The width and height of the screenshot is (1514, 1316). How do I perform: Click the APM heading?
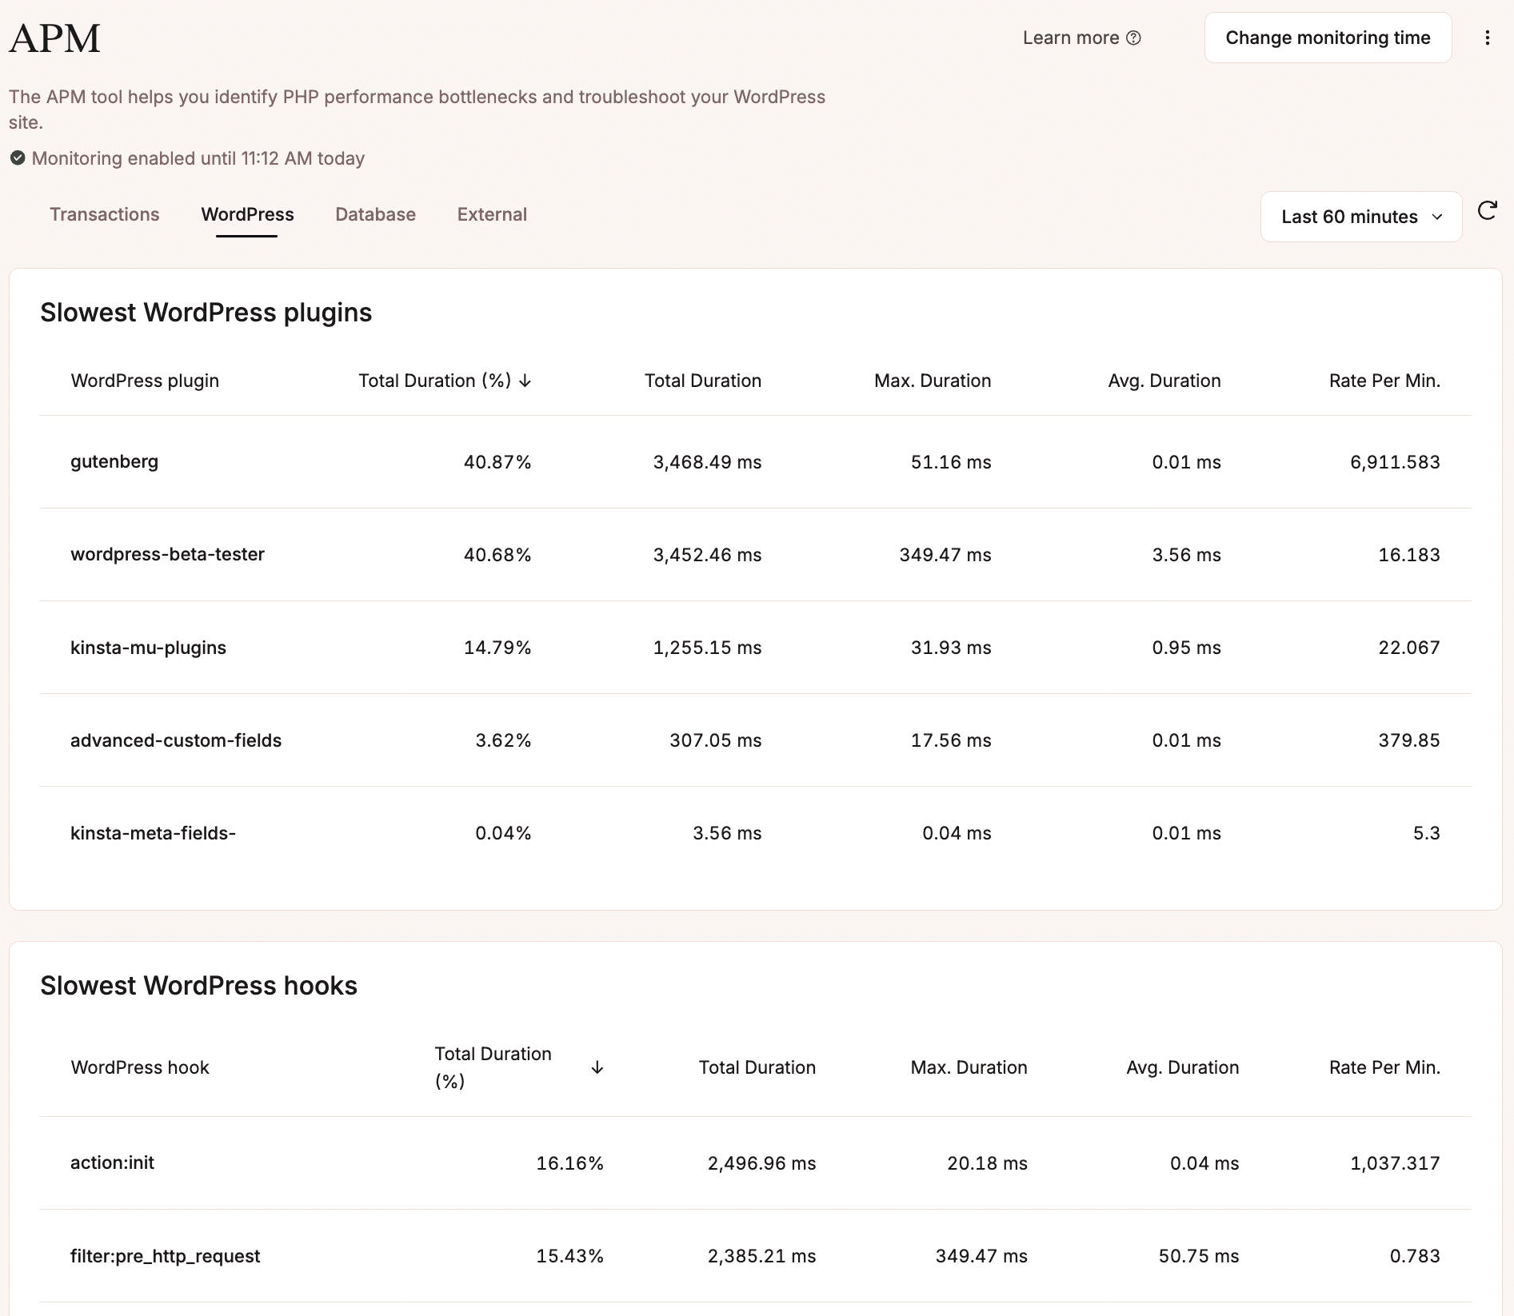point(54,37)
